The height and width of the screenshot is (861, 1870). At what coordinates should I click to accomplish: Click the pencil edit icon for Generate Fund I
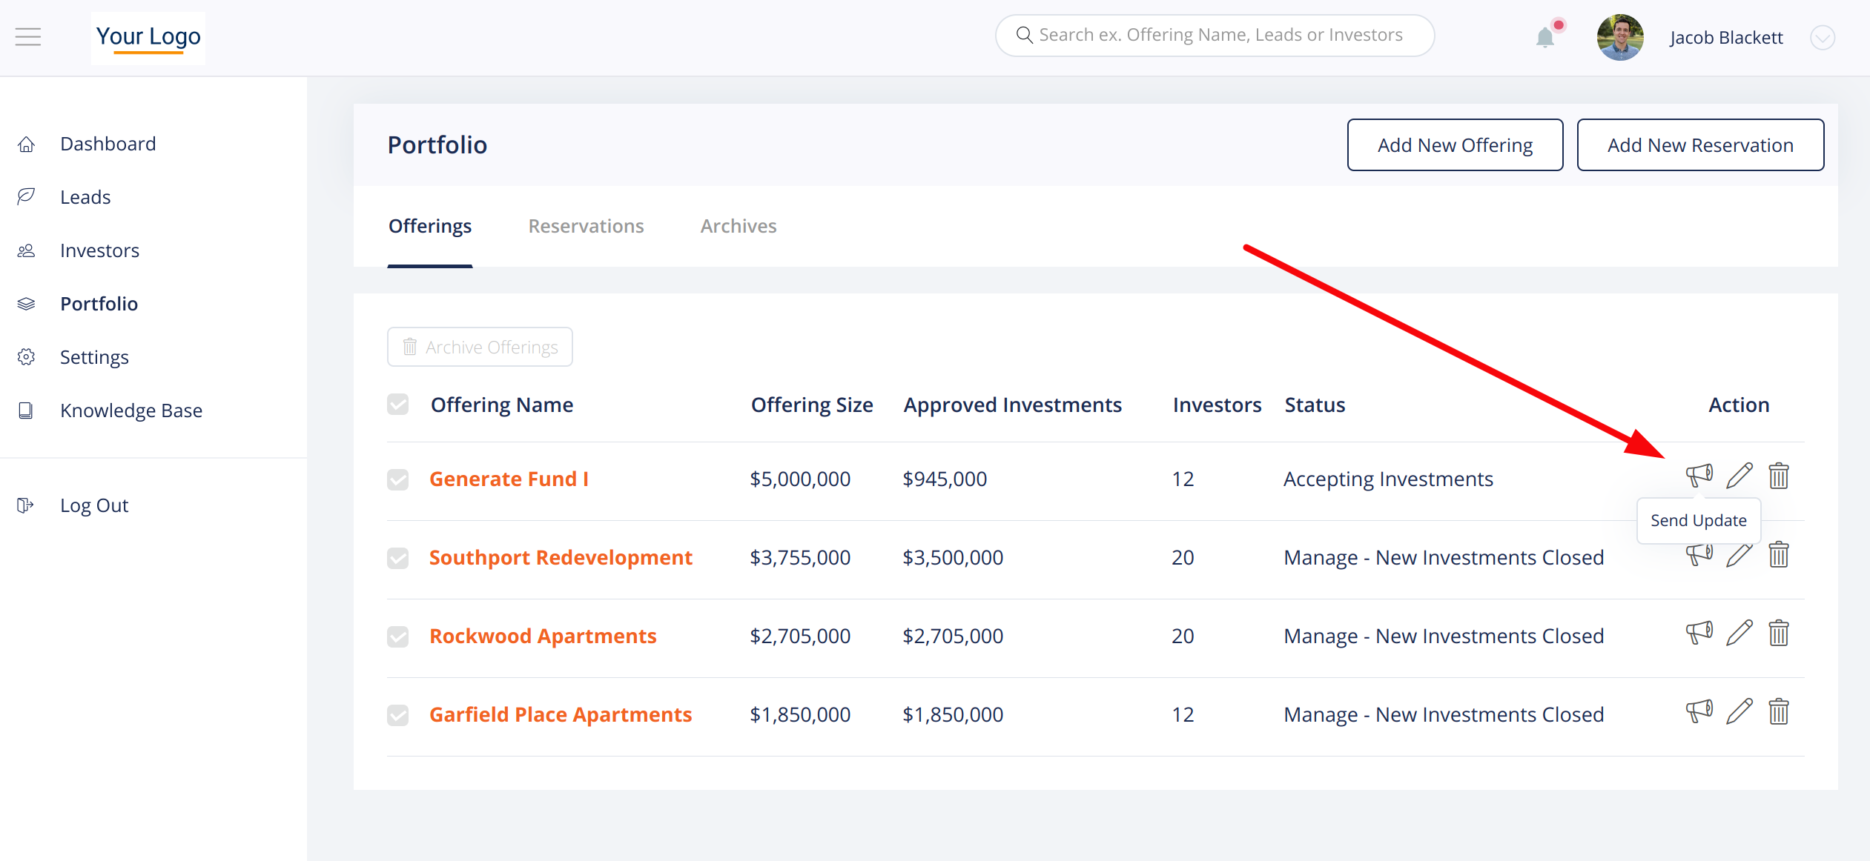[x=1739, y=476]
